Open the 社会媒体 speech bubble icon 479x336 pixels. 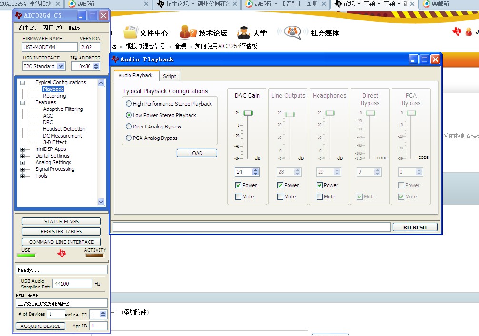click(293, 32)
